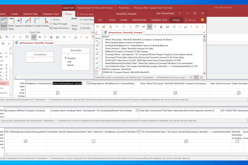The height and width of the screenshot is (165, 248).
Task: Click status bar design view icon in PowerSQL window
Action: pos(201,77)
